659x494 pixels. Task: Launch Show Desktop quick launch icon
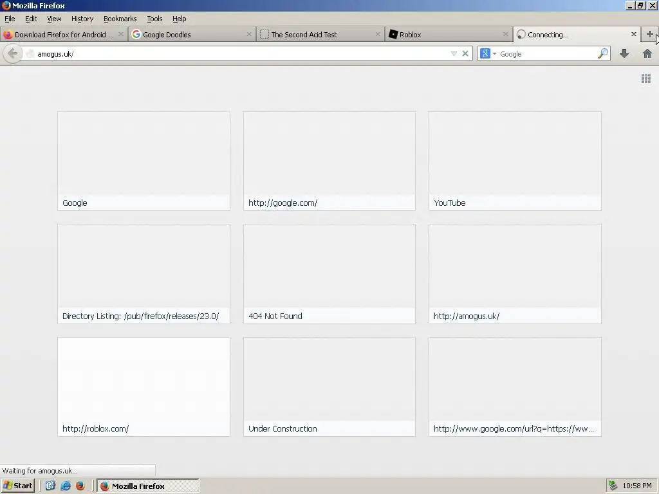click(x=50, y=486)
